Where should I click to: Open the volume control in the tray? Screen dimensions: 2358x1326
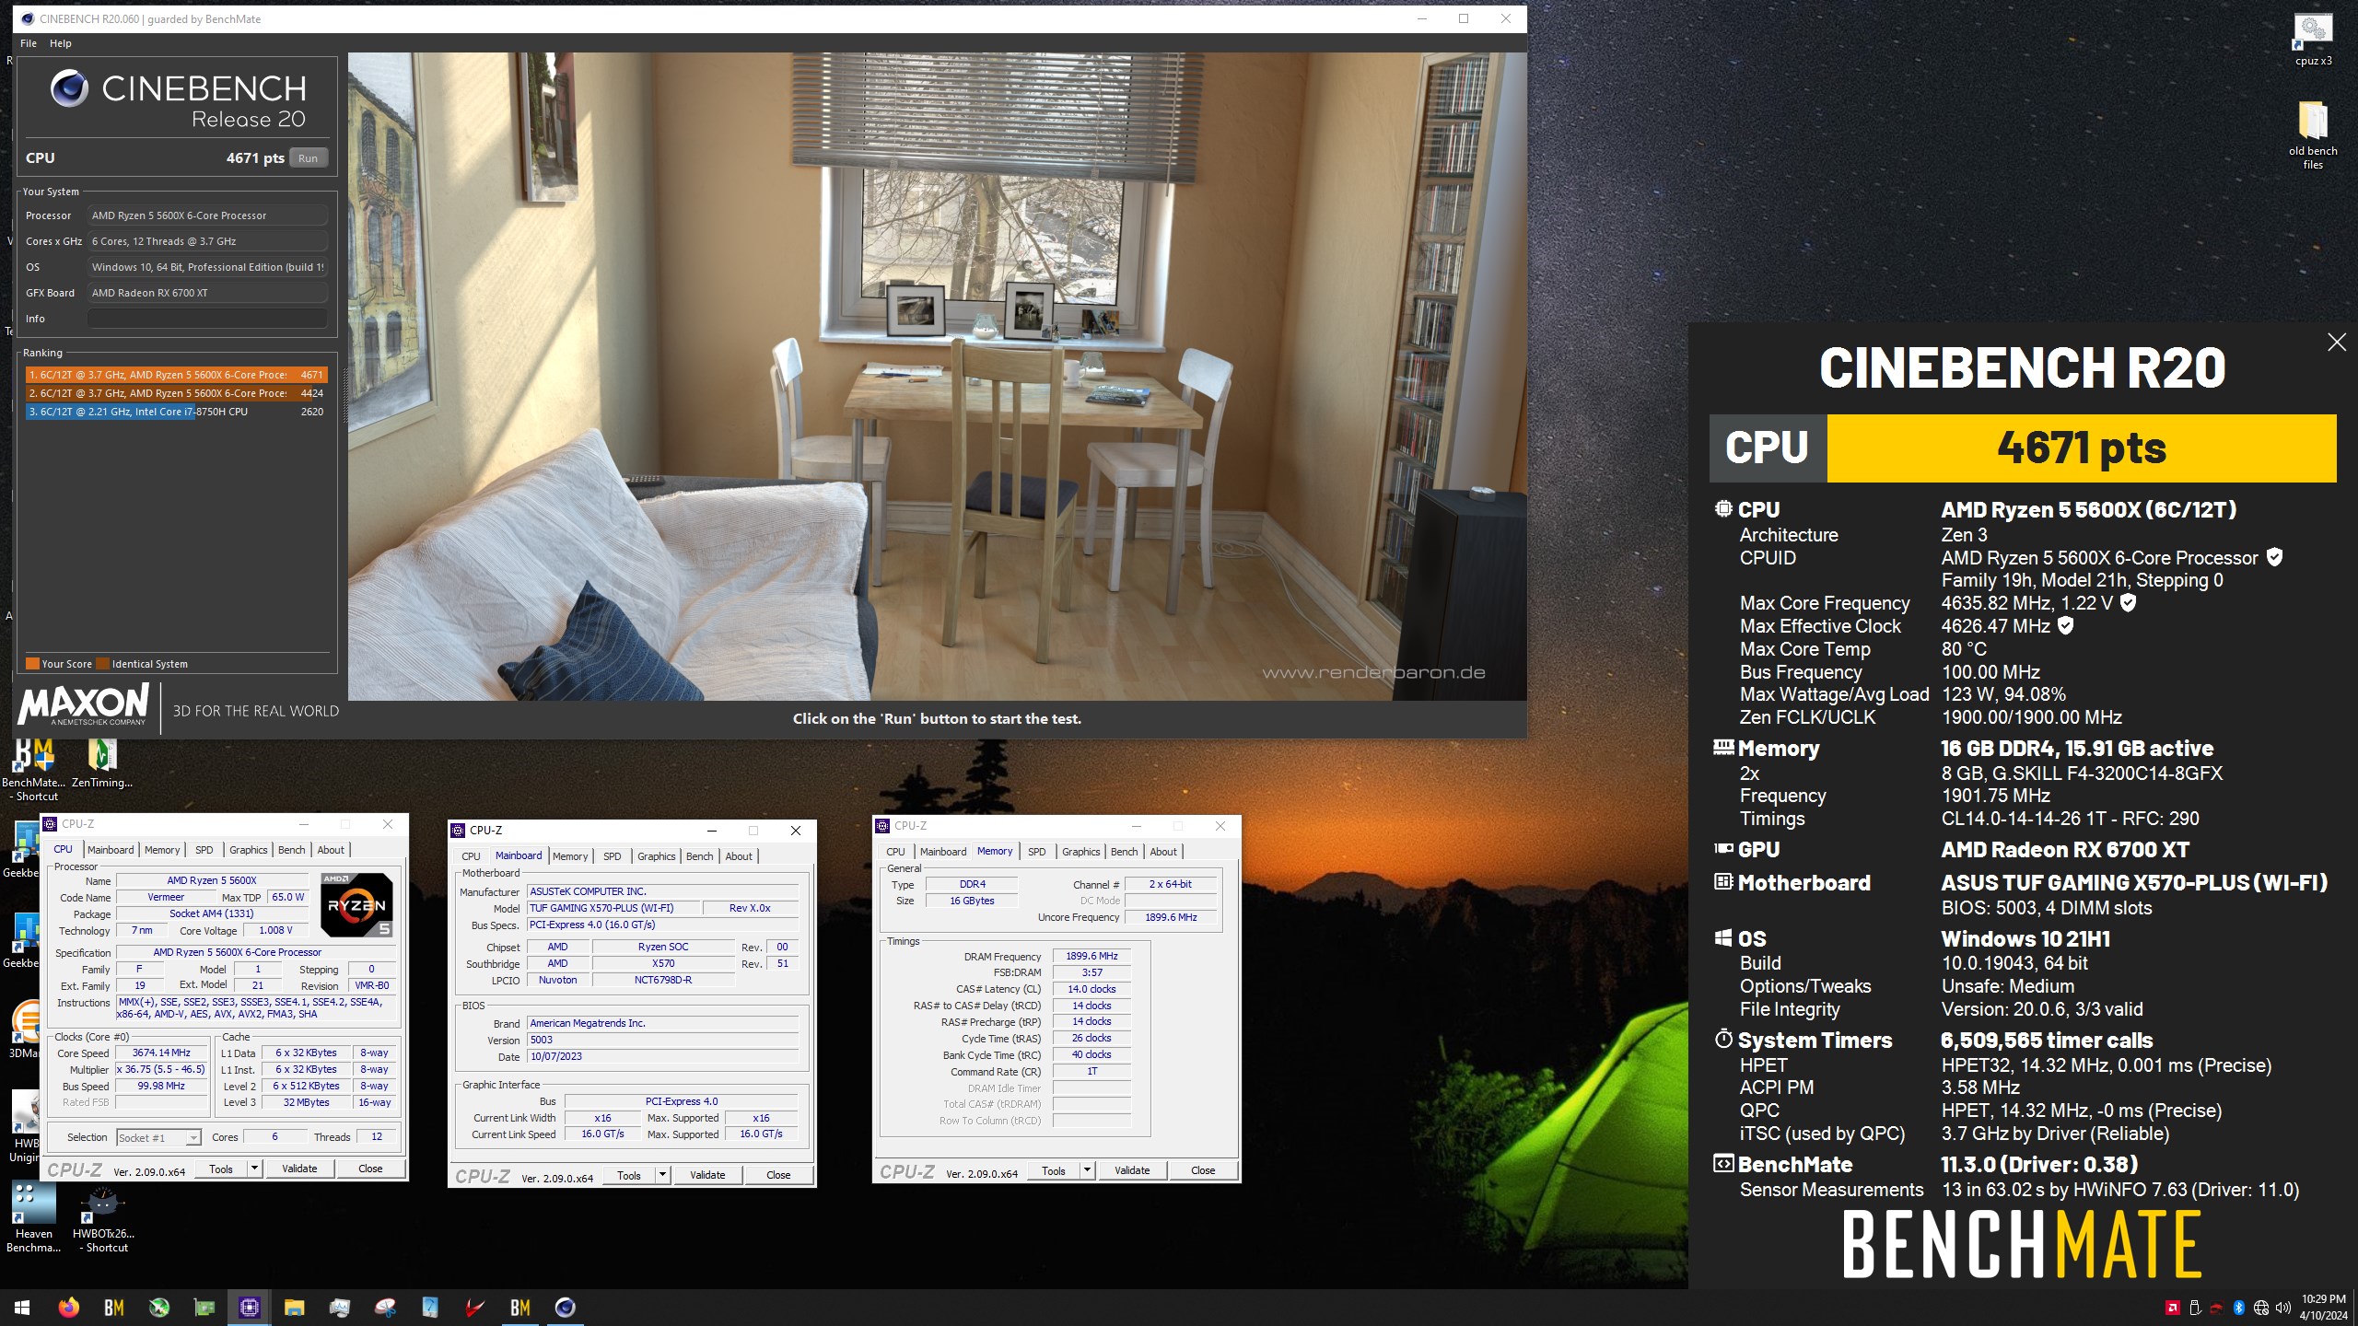pyautogui.click(x=2282, y=1308)
